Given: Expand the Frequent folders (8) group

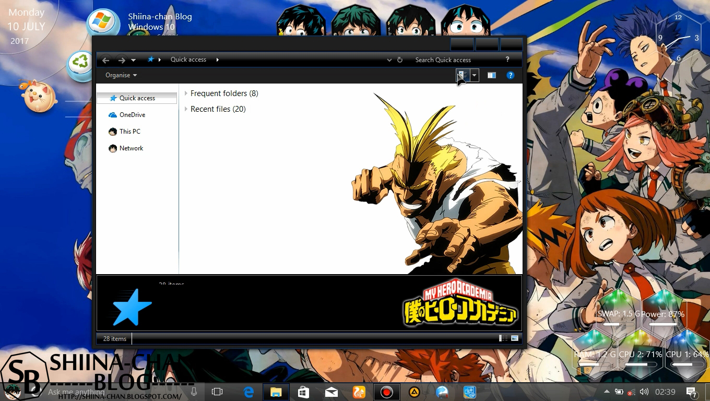Looking at the screenshot, I should (186, 93).
